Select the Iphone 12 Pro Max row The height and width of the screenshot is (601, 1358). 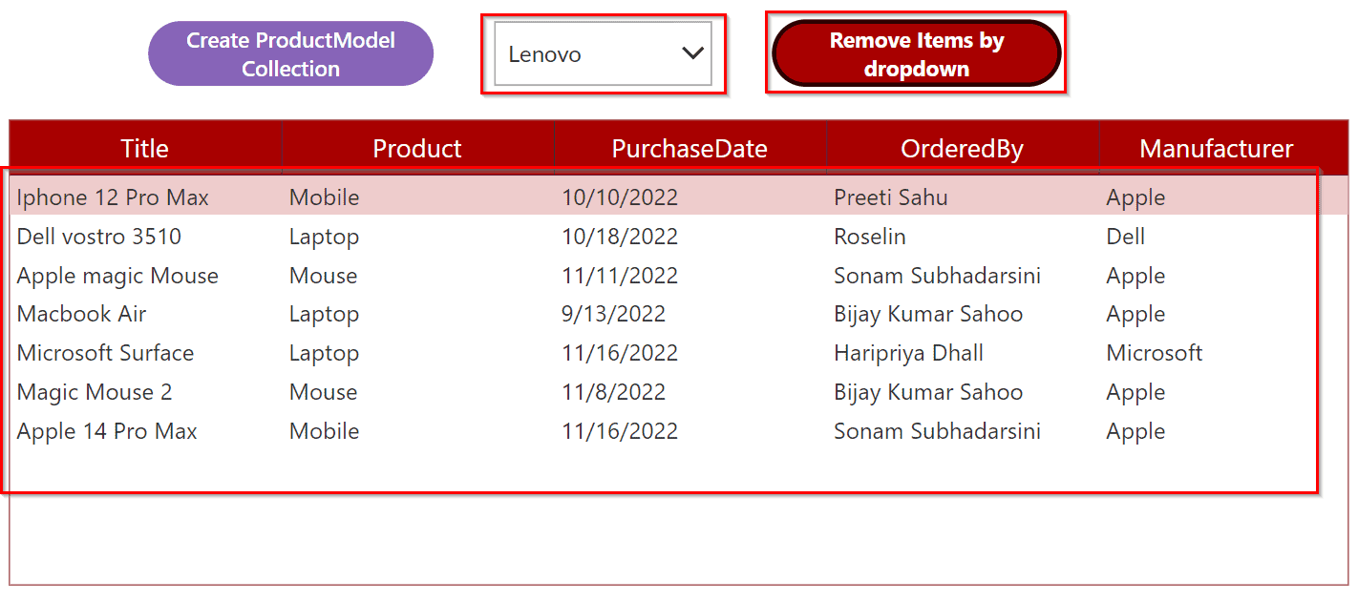tap(679, 197)
